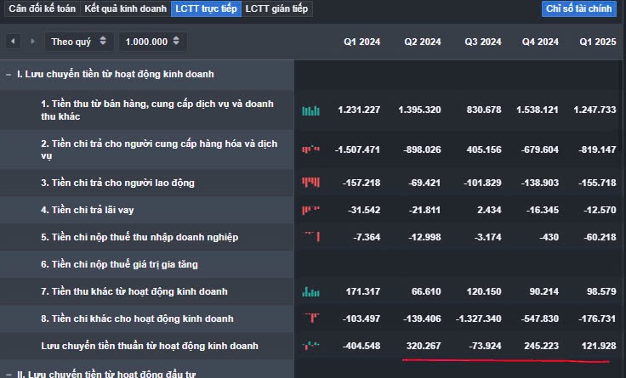Select the LCTT trực tiếp tab
Viewport: 626px width, 378px height.
point(206,9)
